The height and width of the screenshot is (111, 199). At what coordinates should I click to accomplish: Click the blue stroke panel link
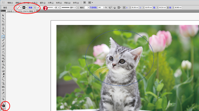point(31,8)
